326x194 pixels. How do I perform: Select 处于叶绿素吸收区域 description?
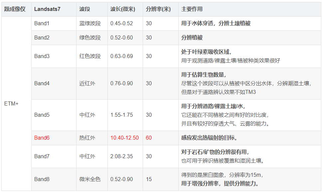206,52
